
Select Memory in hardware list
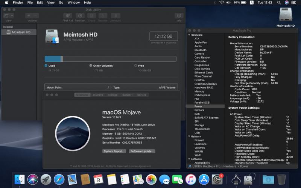coord(199,91)
